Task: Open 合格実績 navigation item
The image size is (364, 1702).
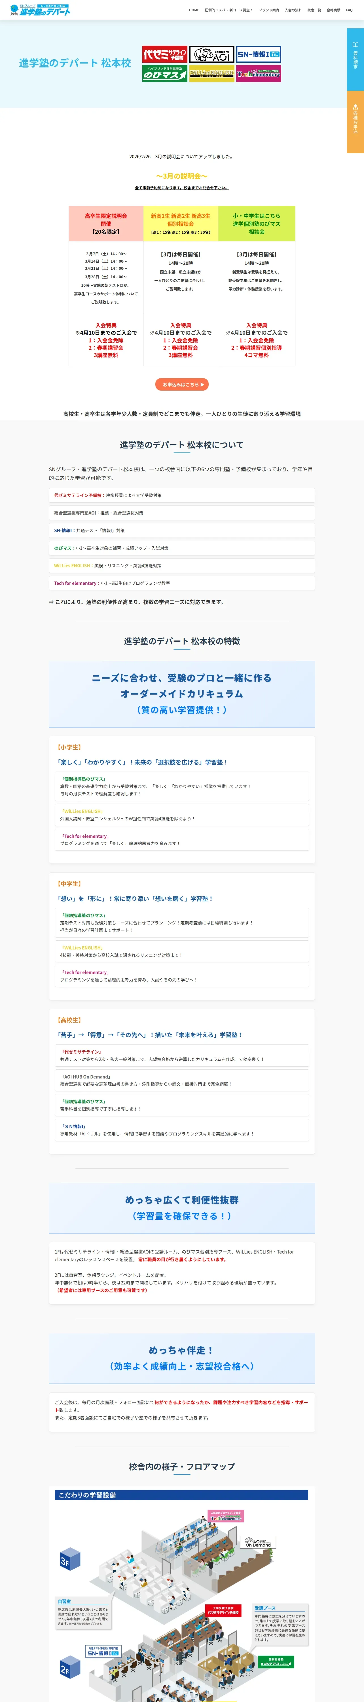Action: click(334, 10)
